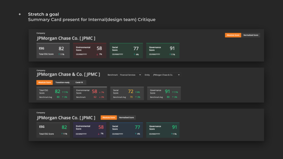Open the Social Score tile with white 77
283x159 pixels.
[126, 50]
